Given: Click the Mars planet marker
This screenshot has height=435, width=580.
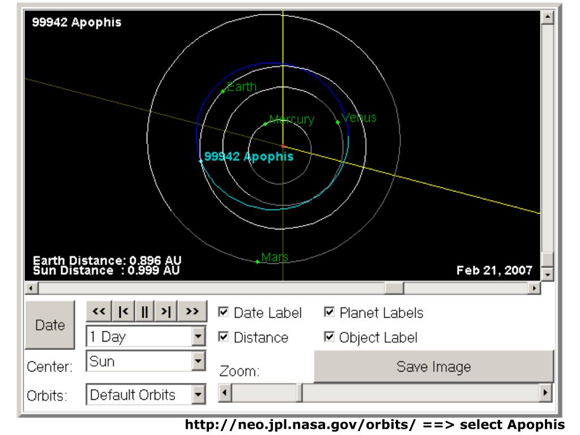Looking at the screenshot, I should tap(258, 262).
